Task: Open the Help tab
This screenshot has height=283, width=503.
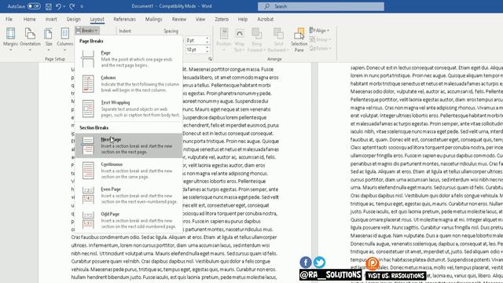Action: pos(243,19)
